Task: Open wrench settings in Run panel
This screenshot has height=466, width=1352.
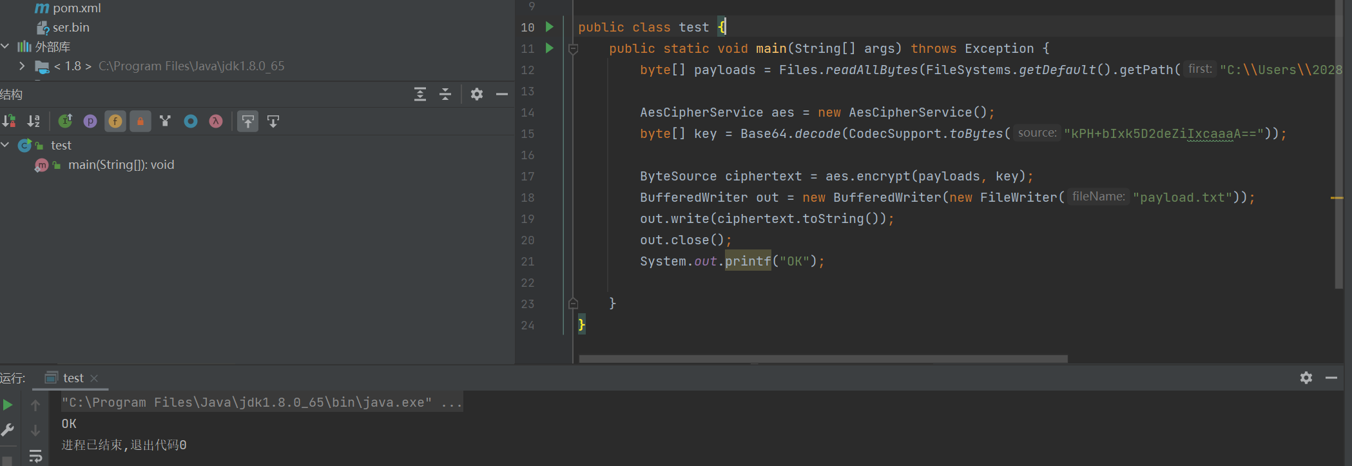Action: pyautogui.click(x=8, y=430)
